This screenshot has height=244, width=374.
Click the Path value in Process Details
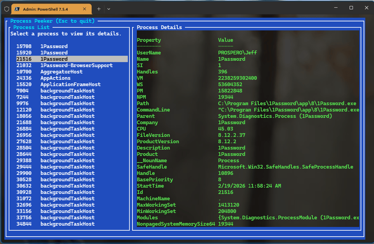tap(287, 104)
